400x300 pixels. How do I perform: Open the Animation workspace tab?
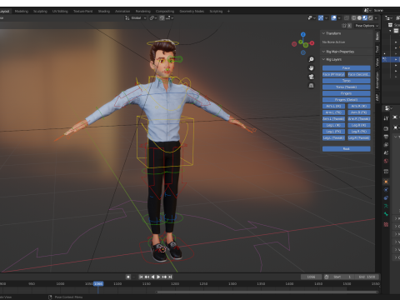[x=122, y=11]
